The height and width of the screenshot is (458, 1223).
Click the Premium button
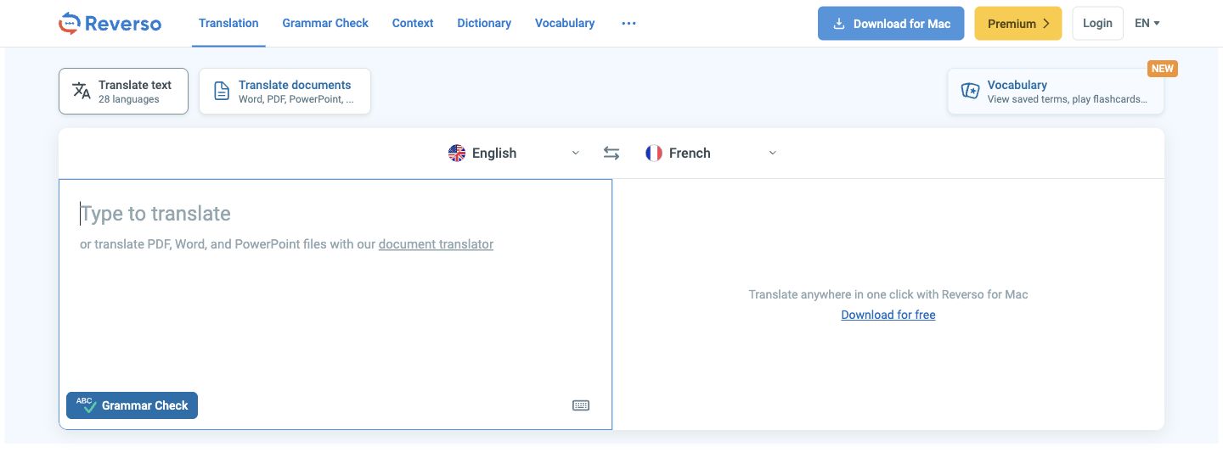[x=1017, y=24]
